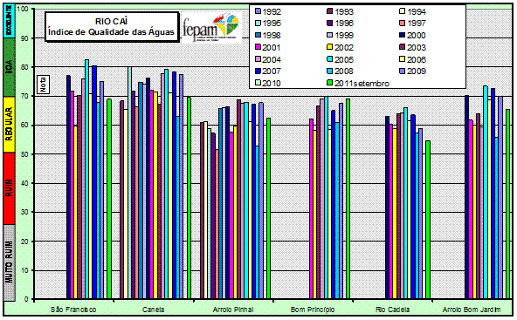Select the Canela category label
The width and height of the screenshot is (517, 320).
pos(153,310)
